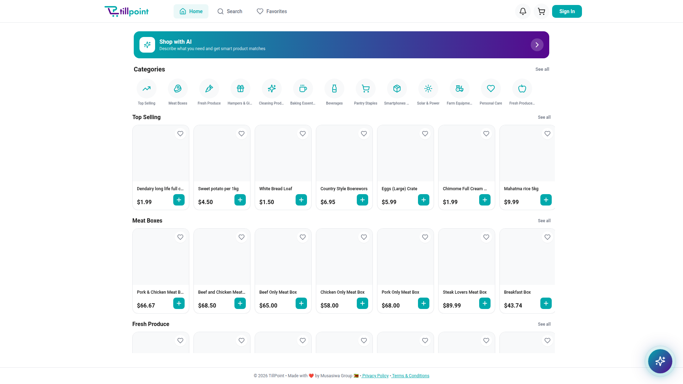Screen dimensions: 683x384
Task: See all Meat Boxes
Action: click(x=544, y=221)
